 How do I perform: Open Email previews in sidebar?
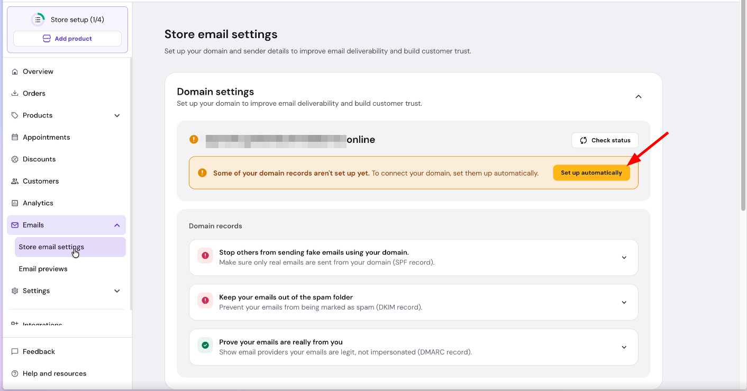pos(43,269)
